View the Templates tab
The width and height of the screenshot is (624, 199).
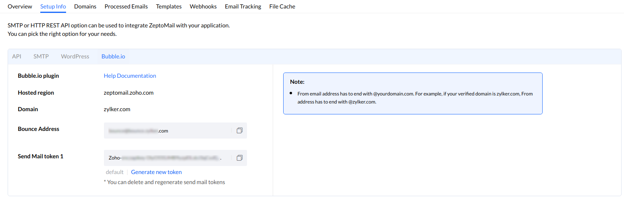[169, 6]
